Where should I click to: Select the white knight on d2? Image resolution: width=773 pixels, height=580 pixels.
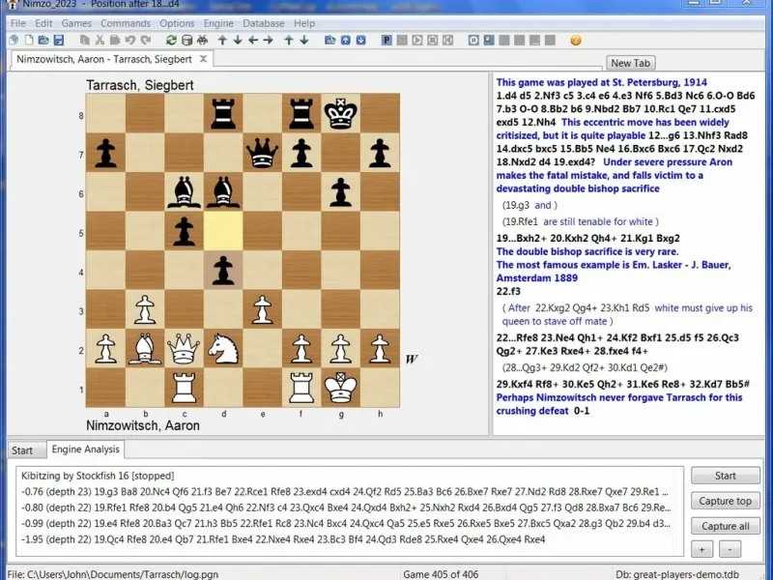tap(223, 349)
